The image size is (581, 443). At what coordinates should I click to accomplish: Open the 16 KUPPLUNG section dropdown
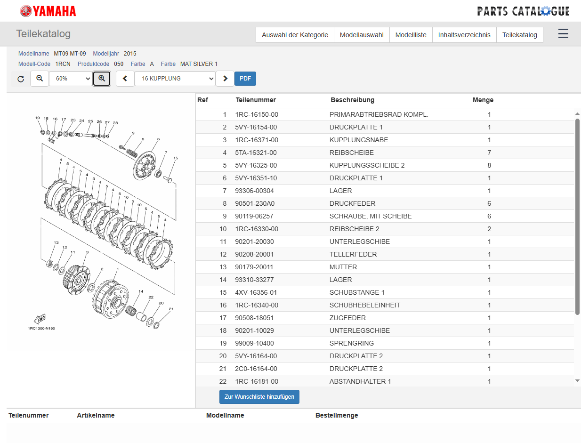[x=175, y=79]
